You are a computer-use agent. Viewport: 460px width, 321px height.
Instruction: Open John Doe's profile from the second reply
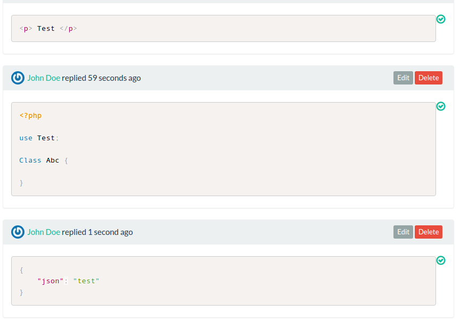44,232
